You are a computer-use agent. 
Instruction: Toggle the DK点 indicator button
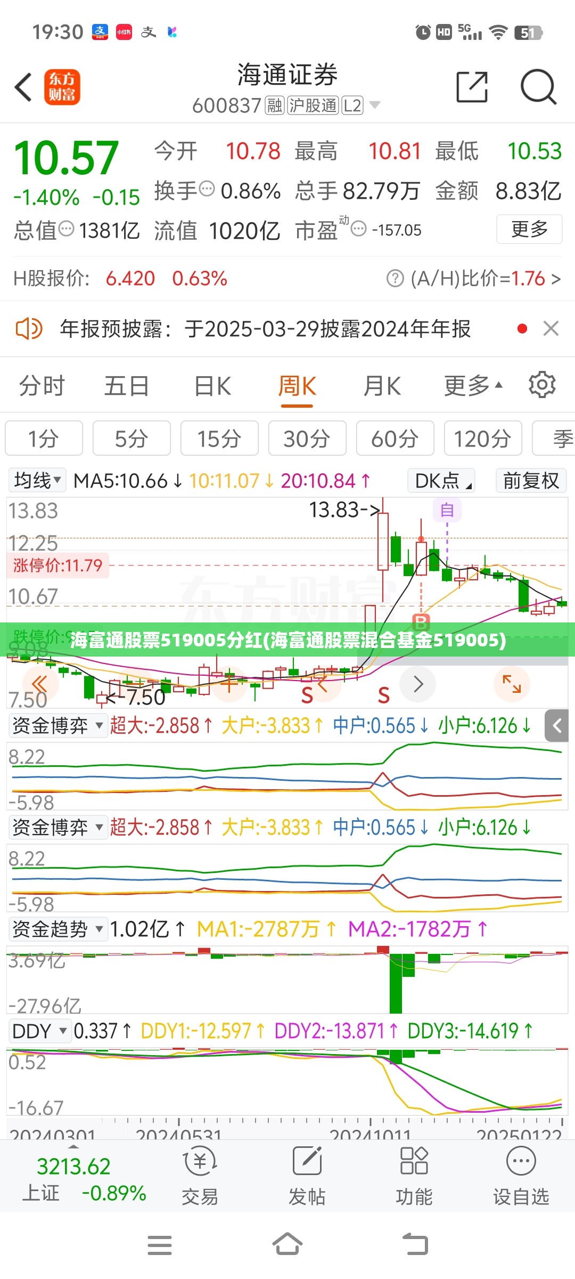[441, 481]
